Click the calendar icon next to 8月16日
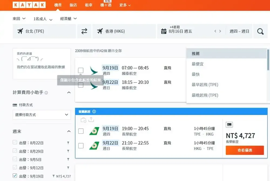This screenshot has height=181, width=270. (x=164, y=31)
